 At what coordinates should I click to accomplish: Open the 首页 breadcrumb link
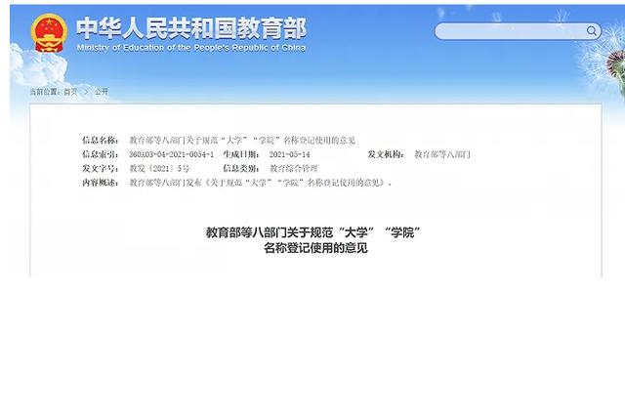[70, 92]
